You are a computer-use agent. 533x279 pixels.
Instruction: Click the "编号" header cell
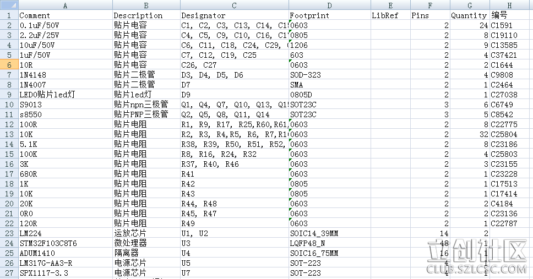510,15
